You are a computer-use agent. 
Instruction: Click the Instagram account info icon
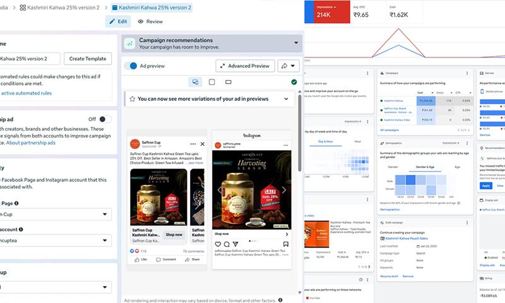[21, 229]
